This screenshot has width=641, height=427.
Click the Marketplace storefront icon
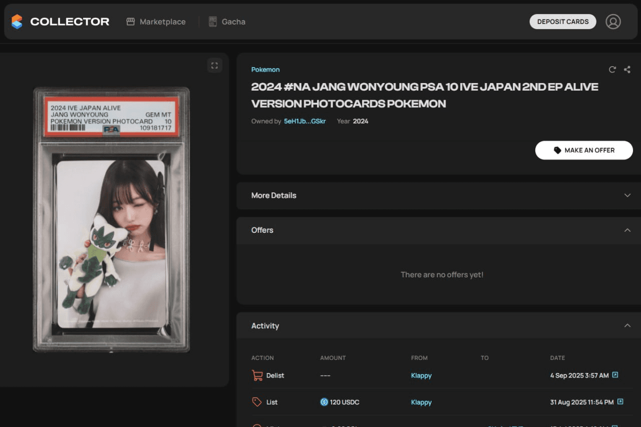click(131, 22)
